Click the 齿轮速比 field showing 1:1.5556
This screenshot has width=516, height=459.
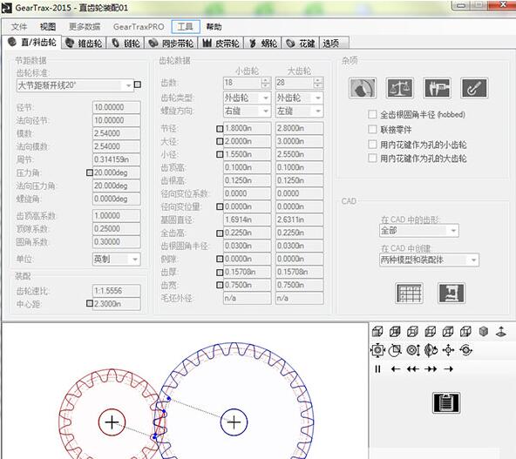(117, 291)
